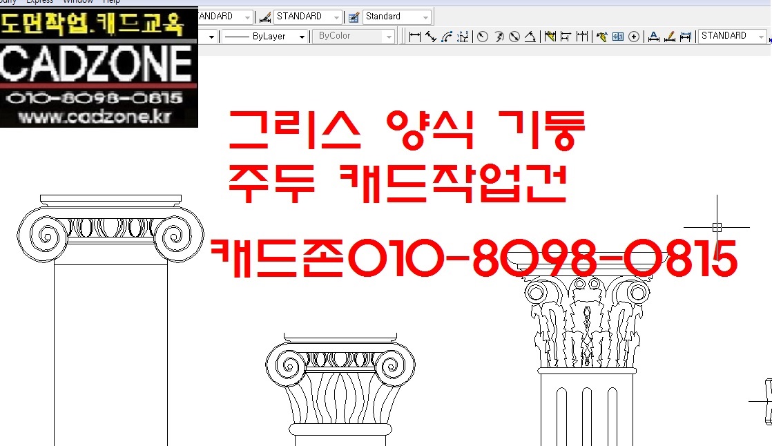Viewport: 772px width, 446px height.
Task: Click the Dimension Text Edit tool
Action: 670,37
